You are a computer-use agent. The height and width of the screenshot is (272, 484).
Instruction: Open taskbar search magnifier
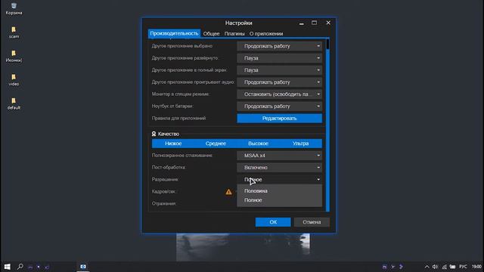[20, 267]
